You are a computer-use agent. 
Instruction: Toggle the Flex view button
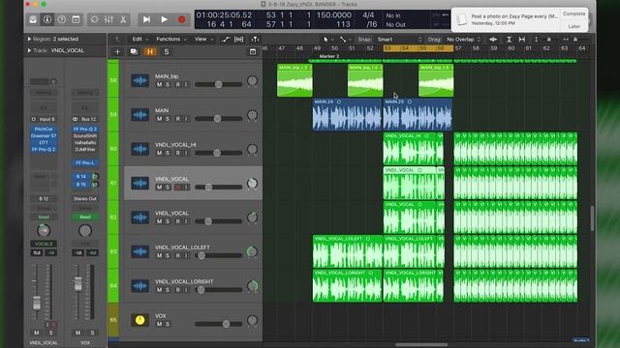point(239,39)
